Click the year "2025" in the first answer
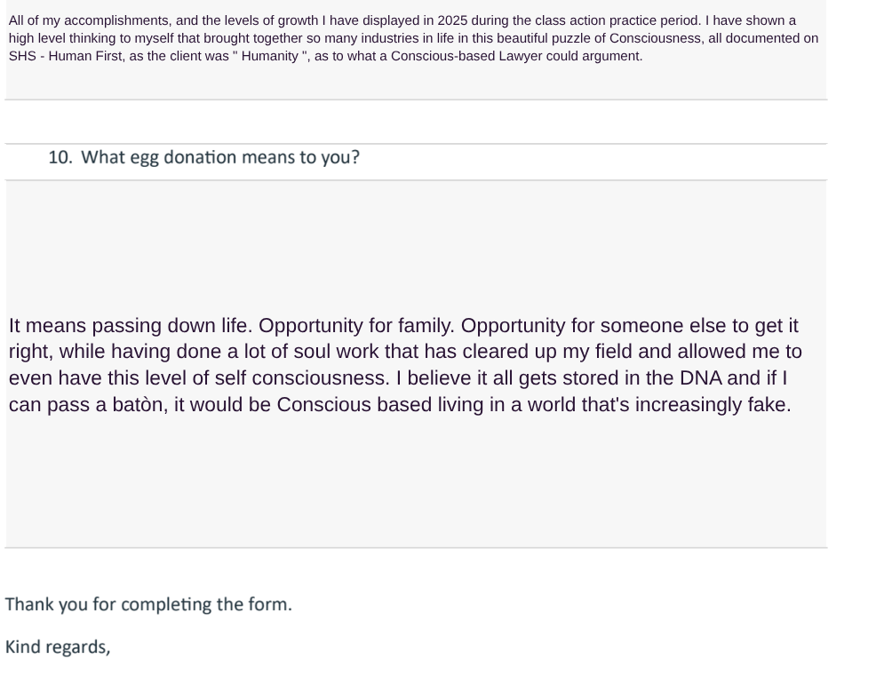The image size is (892, 675). [452, 20]
